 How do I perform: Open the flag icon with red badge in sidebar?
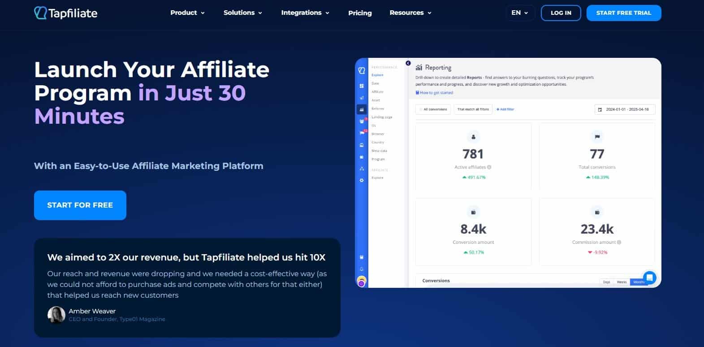362,133
